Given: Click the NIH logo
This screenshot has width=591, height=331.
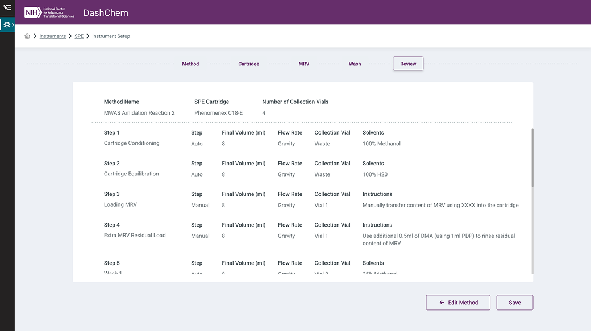Looking at the screenshot, I should tap(33, 12).
